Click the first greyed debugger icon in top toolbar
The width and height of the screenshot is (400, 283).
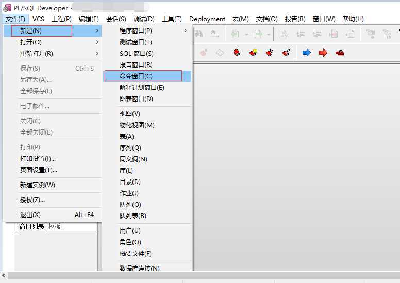[x=371, y=34]
